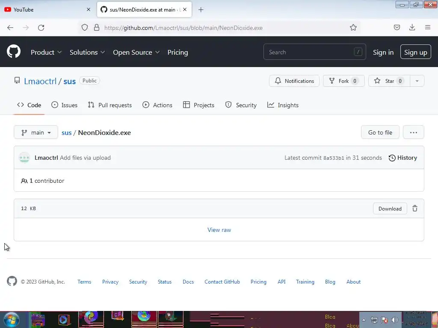Open the Pricing header link
Viewport: 438px width, 328px height.
tap(178, 52)
